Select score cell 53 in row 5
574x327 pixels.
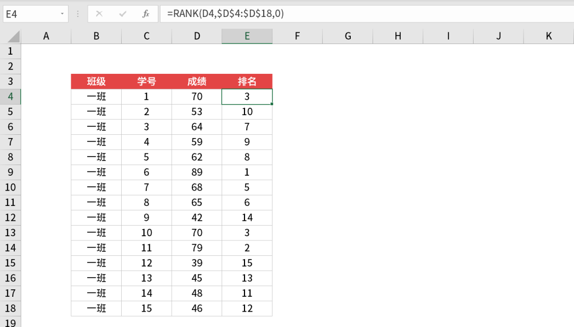(197, 111)
